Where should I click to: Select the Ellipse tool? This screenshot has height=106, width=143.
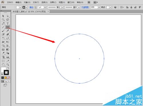pyautogui.click(x=8, y=27)
